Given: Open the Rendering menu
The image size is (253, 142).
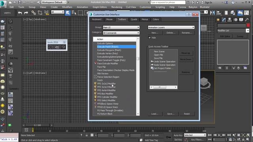Looking at the screenshot, I should [x=117, y=7].
